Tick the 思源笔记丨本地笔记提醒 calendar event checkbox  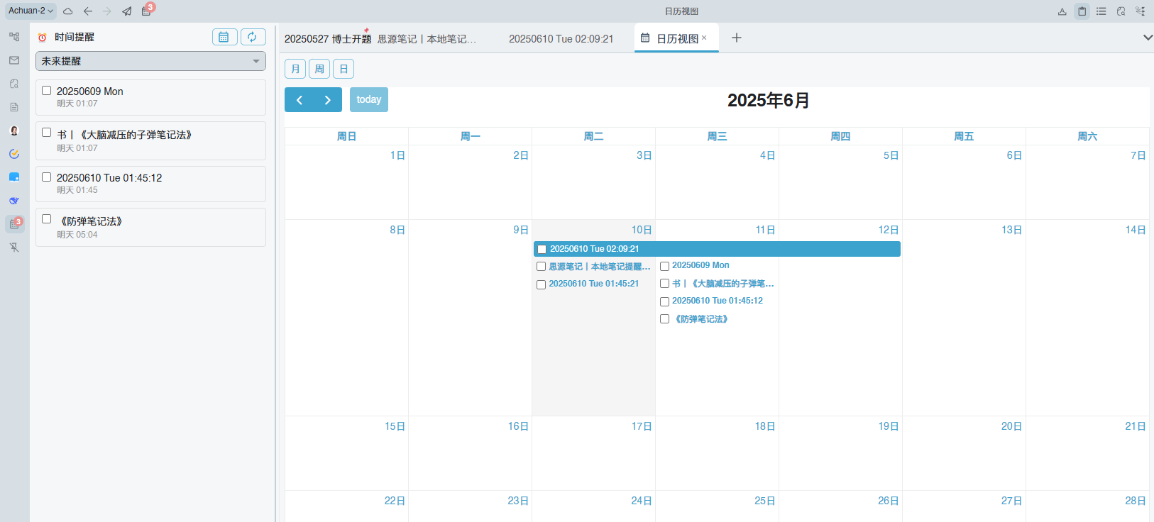point(542,267)
